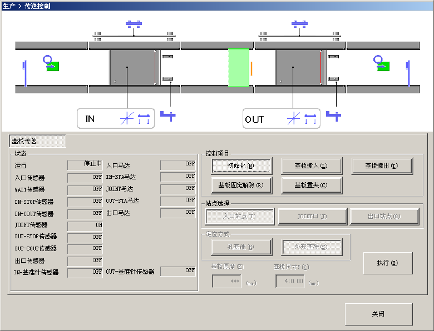Click the light green JOINT board block
The image size is (434, 331).
(239, 67)
